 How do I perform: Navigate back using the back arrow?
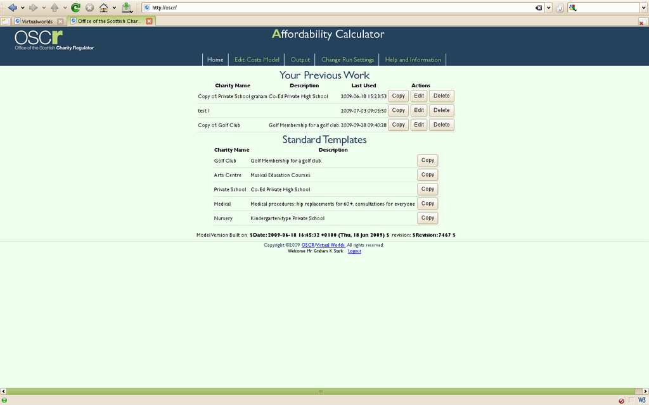(13, 8)
